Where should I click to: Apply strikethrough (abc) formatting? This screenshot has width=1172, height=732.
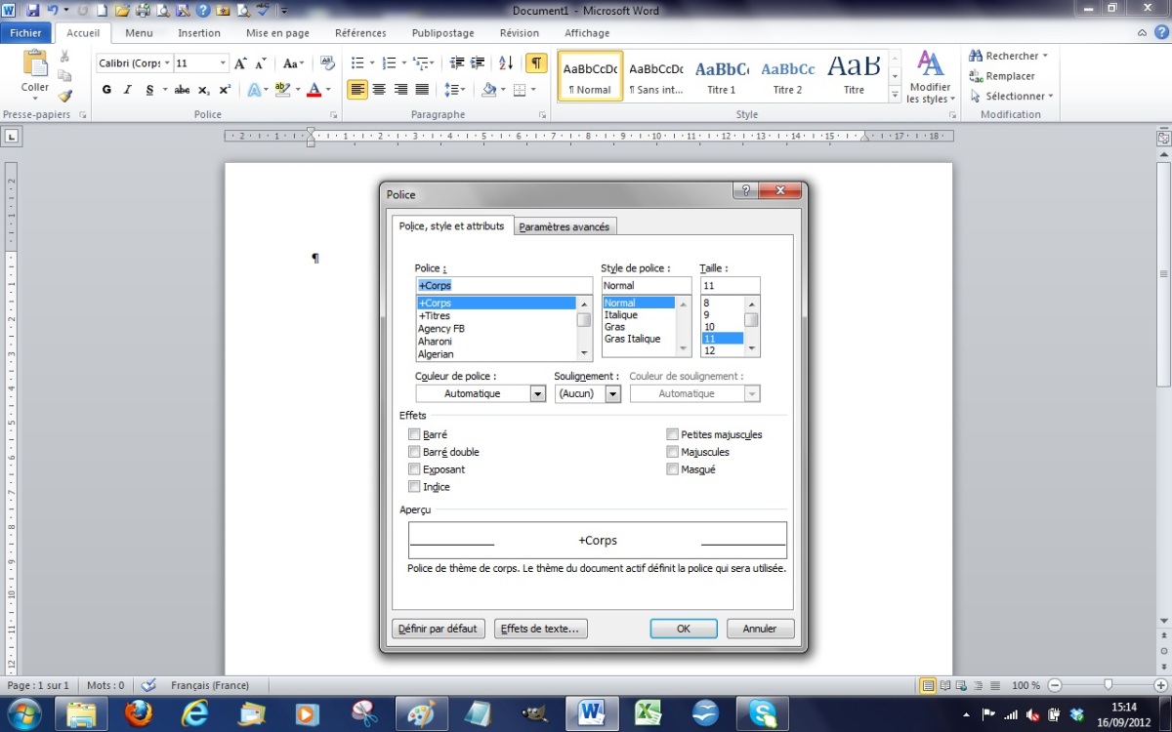182,90
